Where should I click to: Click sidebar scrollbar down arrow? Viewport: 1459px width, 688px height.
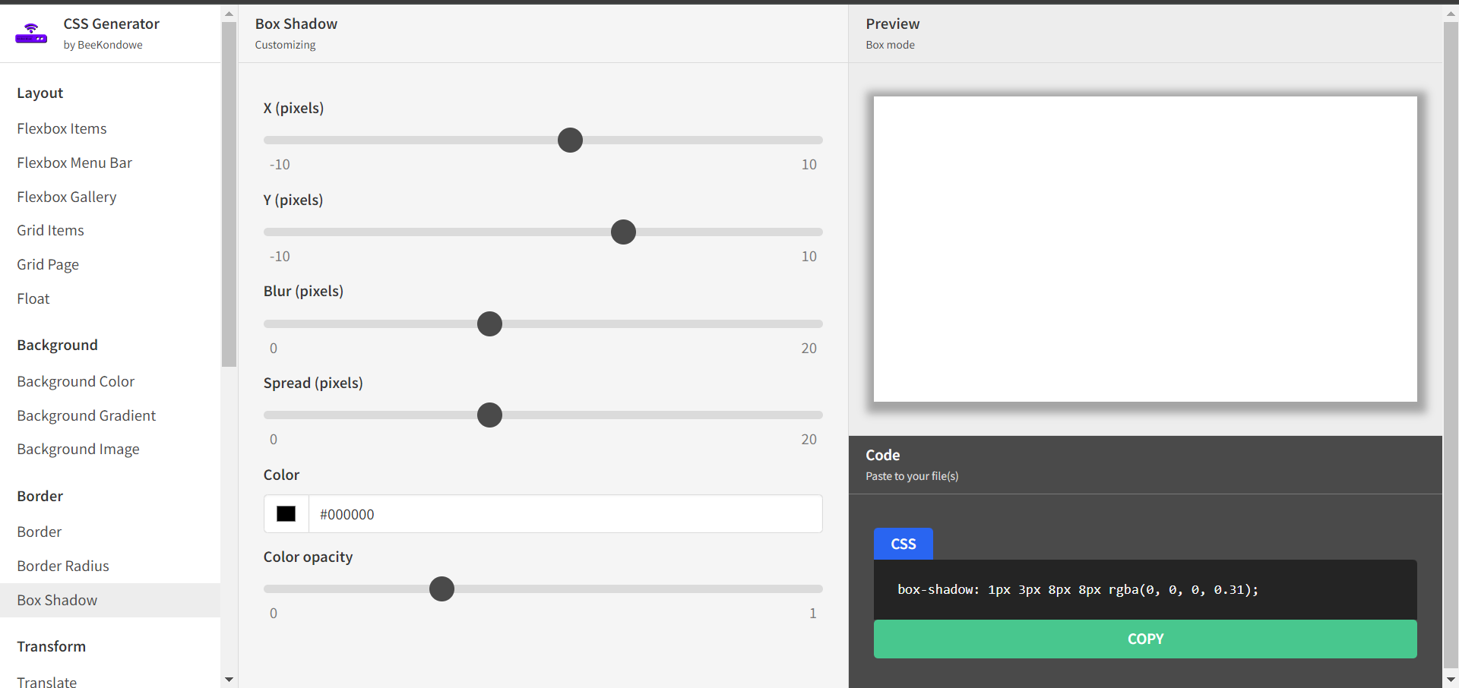[229, 680]
